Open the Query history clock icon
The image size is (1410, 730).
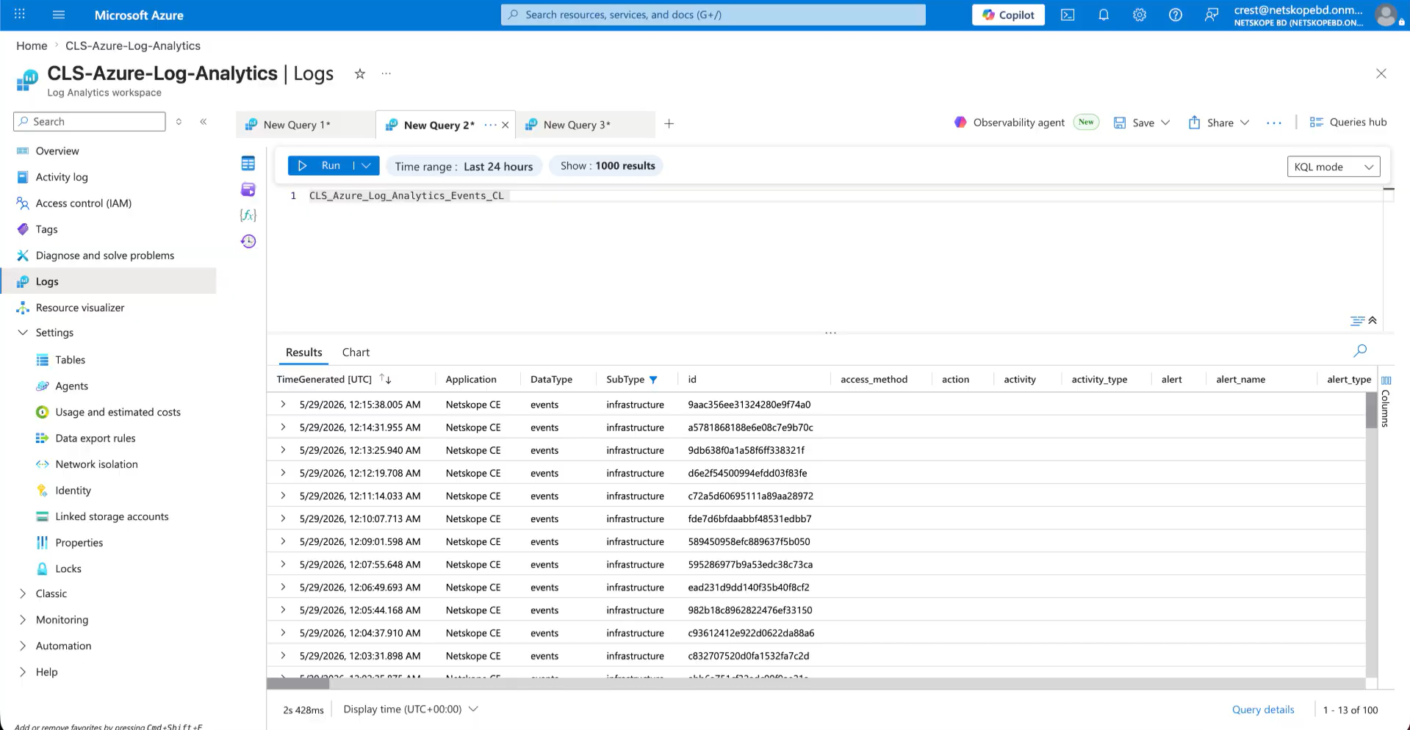(248, 241)
